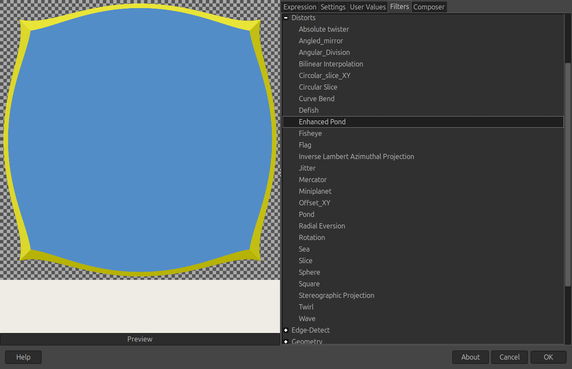Open the About dialog
572x369 pixels.
tap(470, 357)
